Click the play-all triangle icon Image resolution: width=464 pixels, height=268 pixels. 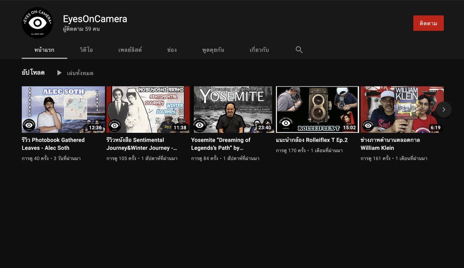(x=59, y=73)
